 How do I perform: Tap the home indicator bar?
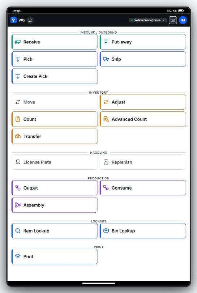click(99, 283)
